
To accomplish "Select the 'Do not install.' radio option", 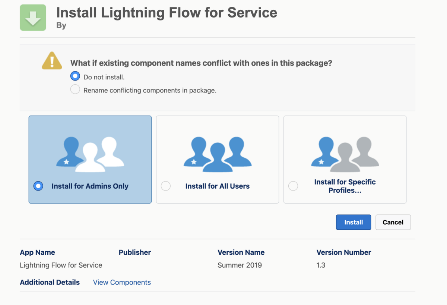I will coord(75,76).
